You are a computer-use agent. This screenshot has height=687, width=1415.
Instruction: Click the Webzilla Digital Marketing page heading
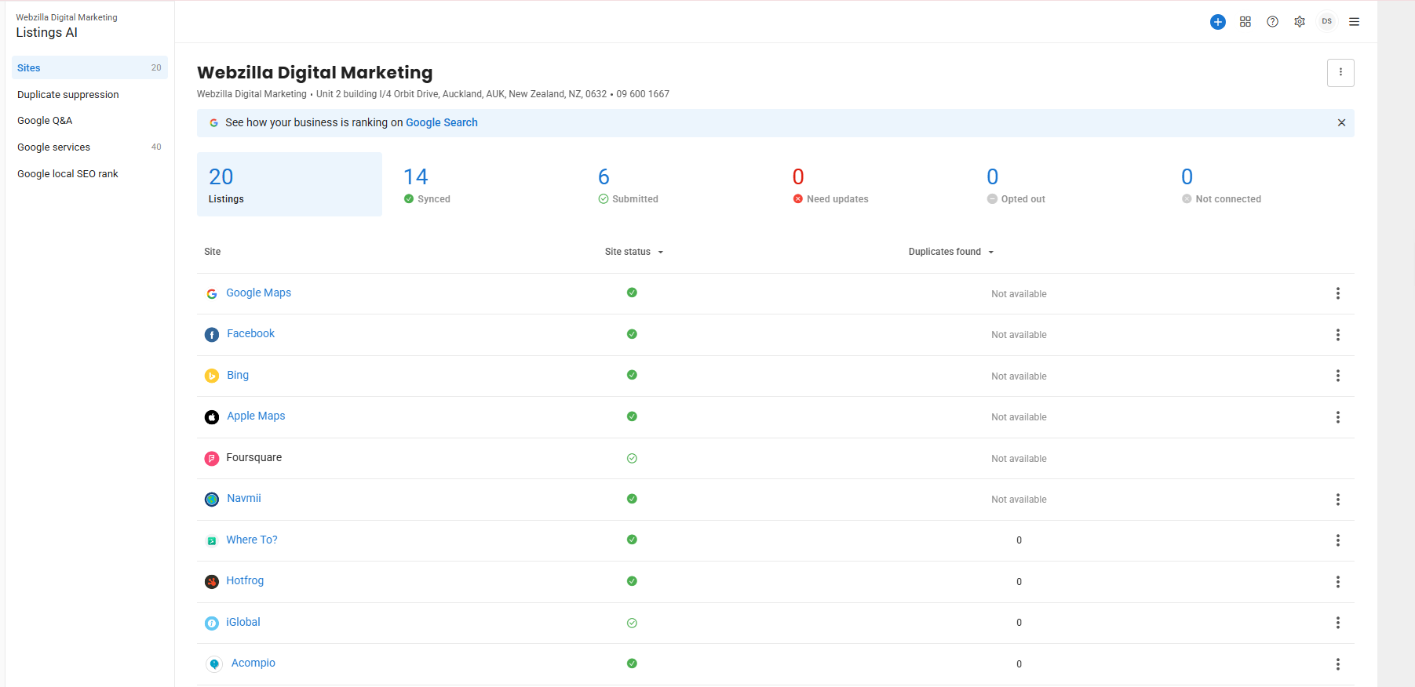tap(315, 72)
